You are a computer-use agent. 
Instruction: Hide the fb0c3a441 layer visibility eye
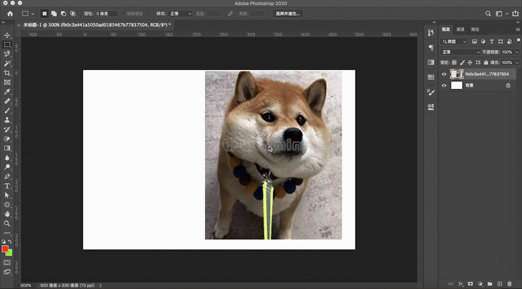(444, 74)
